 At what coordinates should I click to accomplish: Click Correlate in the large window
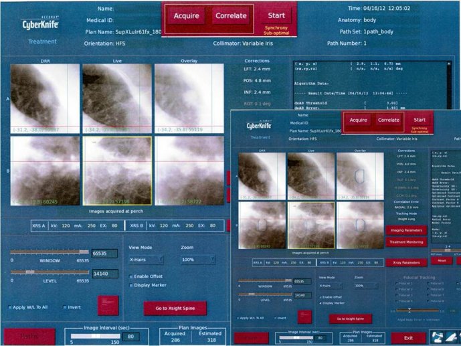231,15
